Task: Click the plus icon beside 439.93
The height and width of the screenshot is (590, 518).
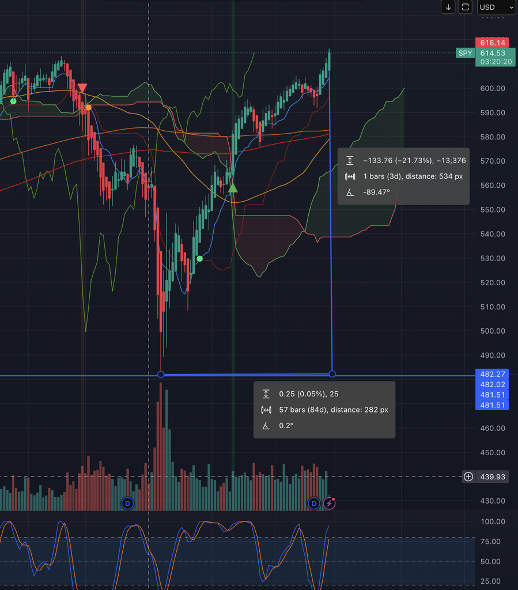Action: [x=468, y=476]
